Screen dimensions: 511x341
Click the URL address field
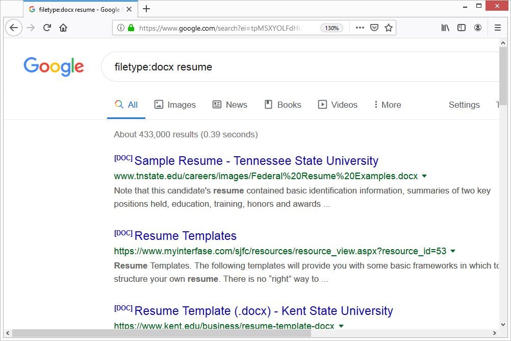pyautogui.click(x=220, y=28)
